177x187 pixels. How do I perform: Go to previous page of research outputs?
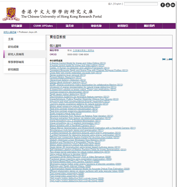pos(165,59)
